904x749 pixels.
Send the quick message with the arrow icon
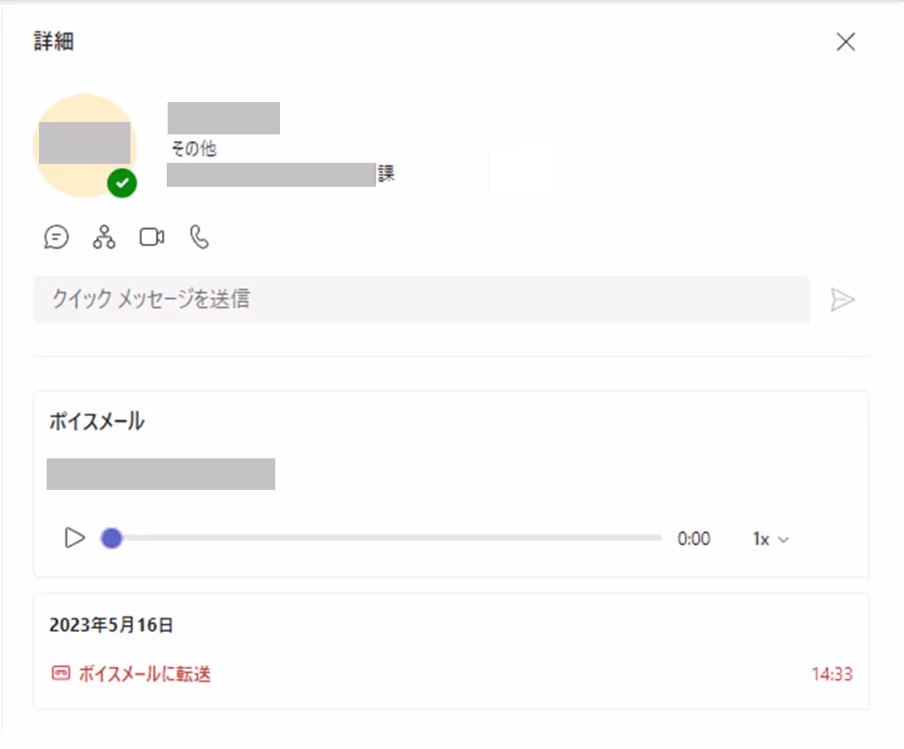[x=842, y=300]
